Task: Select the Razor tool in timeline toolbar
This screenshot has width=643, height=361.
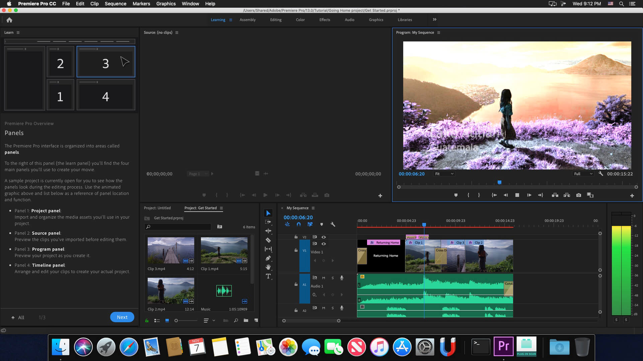Action: point(268,240)
